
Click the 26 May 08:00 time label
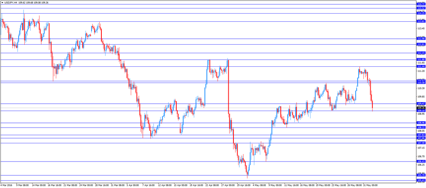(354, 185)
